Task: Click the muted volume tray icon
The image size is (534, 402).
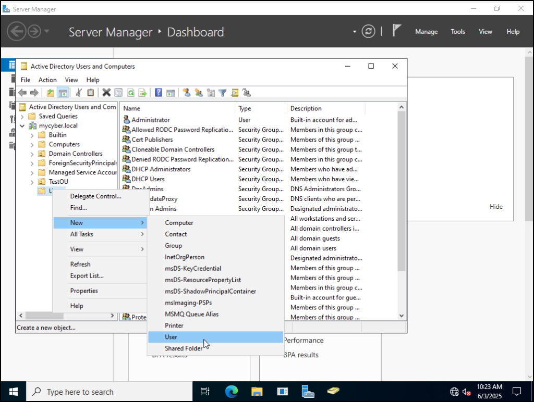Action: (467, 392)
